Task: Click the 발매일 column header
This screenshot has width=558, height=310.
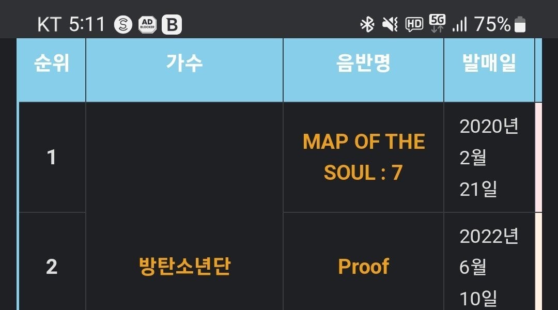Action: point(489,64)
